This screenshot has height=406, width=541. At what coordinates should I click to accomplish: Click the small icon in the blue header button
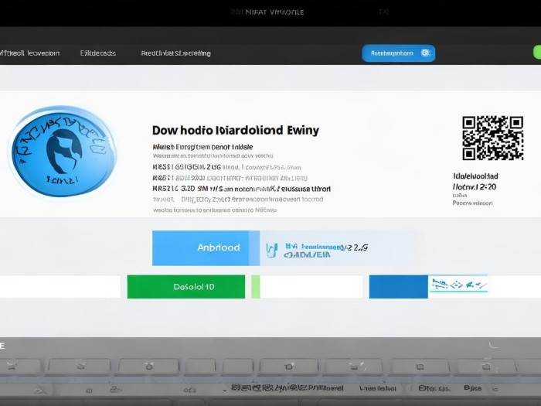424,53
